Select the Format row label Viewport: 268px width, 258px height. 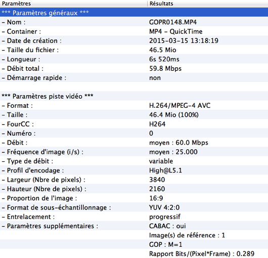17,106
